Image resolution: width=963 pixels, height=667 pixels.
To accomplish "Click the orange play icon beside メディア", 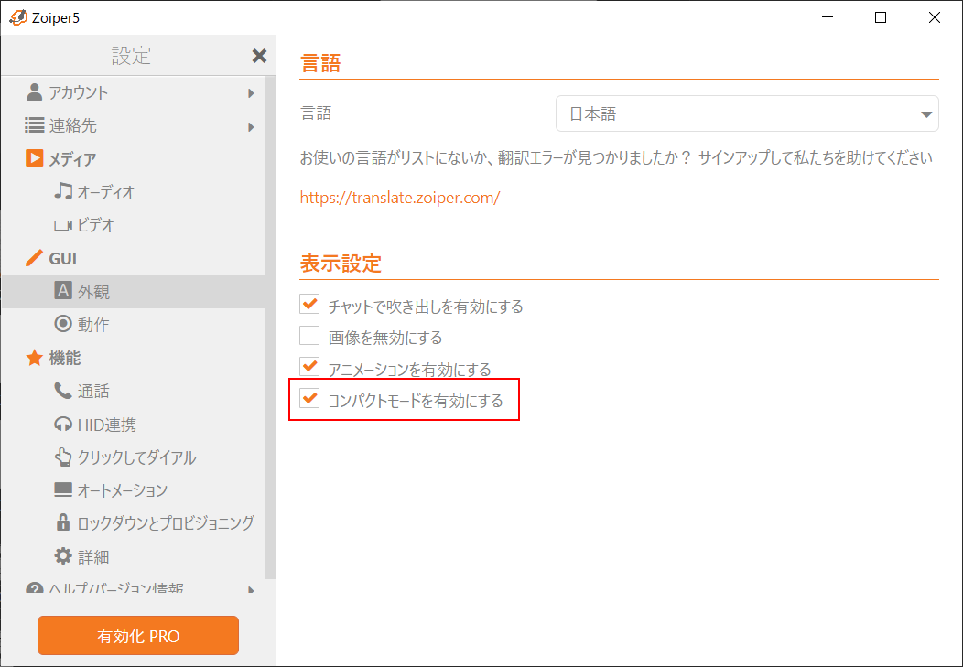I will click(35, 158).
